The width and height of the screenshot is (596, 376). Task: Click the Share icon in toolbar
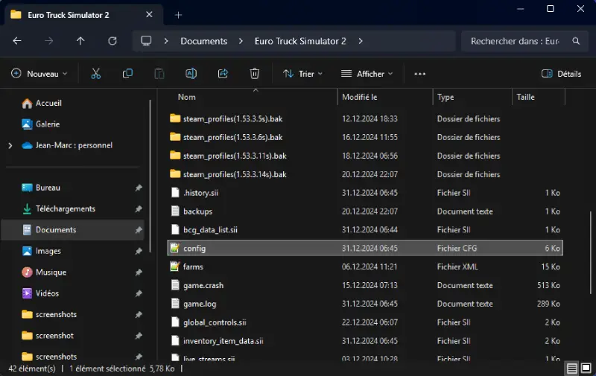223,74
